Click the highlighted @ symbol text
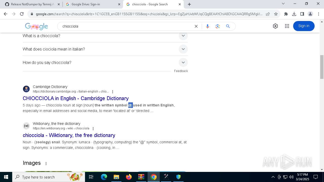 130,105
